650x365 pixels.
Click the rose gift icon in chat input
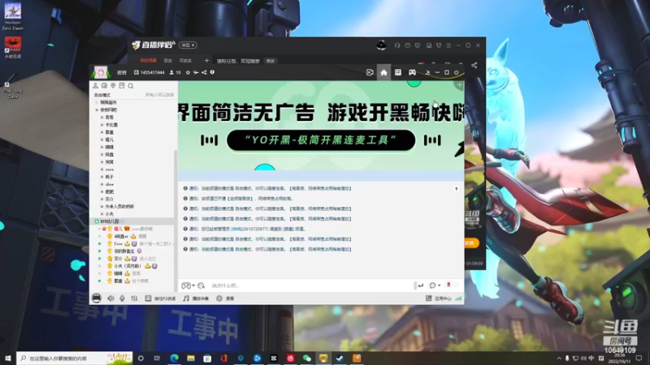click(448, 285)
